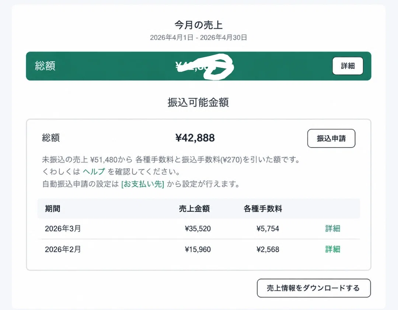Select the 売上金額 column header
Screen dimensions: 398x310
(195, 209)
